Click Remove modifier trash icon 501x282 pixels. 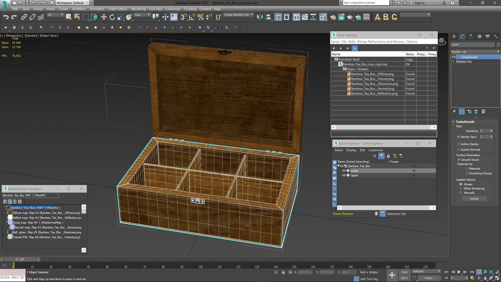476,111
